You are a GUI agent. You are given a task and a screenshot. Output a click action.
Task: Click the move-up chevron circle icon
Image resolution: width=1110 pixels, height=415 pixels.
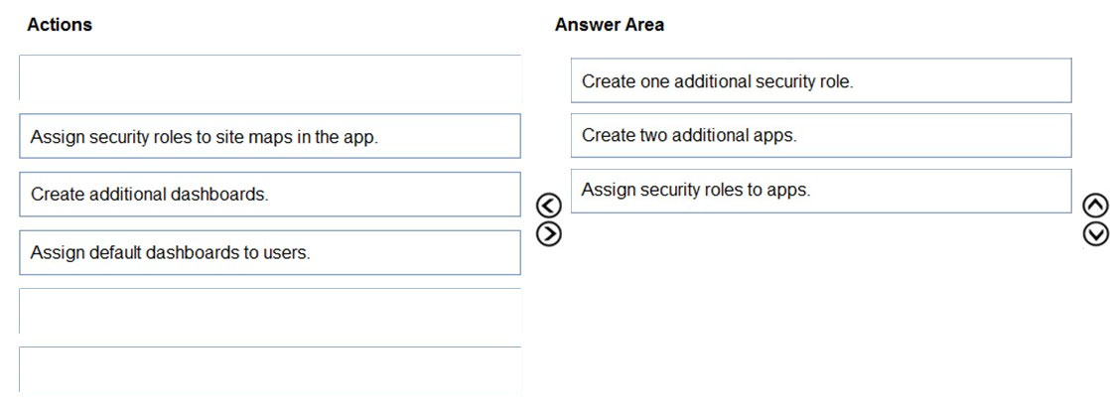(1095, 207)
